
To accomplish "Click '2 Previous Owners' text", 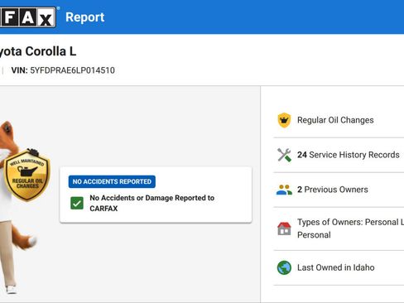I will pyautogui.click(x=333, y=190).
